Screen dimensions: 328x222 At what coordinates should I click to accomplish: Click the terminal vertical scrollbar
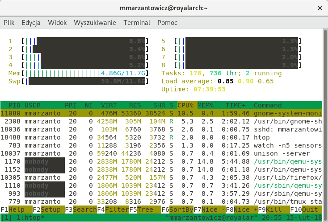[x=325, y=125]
